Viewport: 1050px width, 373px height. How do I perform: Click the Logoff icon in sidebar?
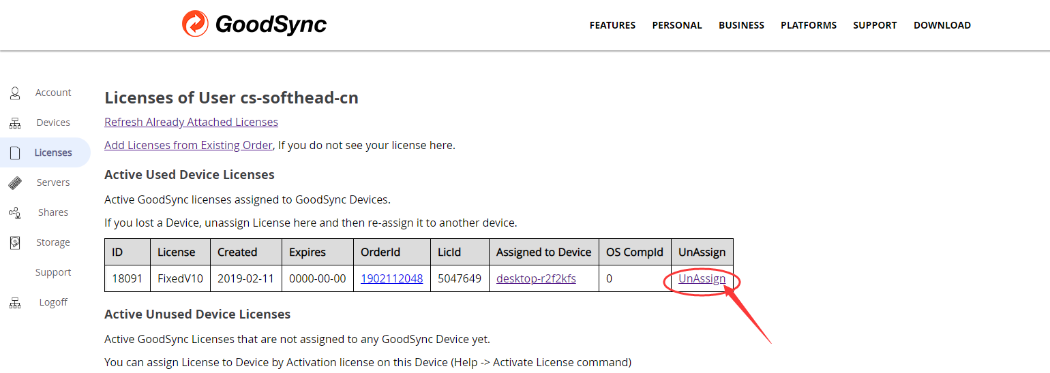15,303
